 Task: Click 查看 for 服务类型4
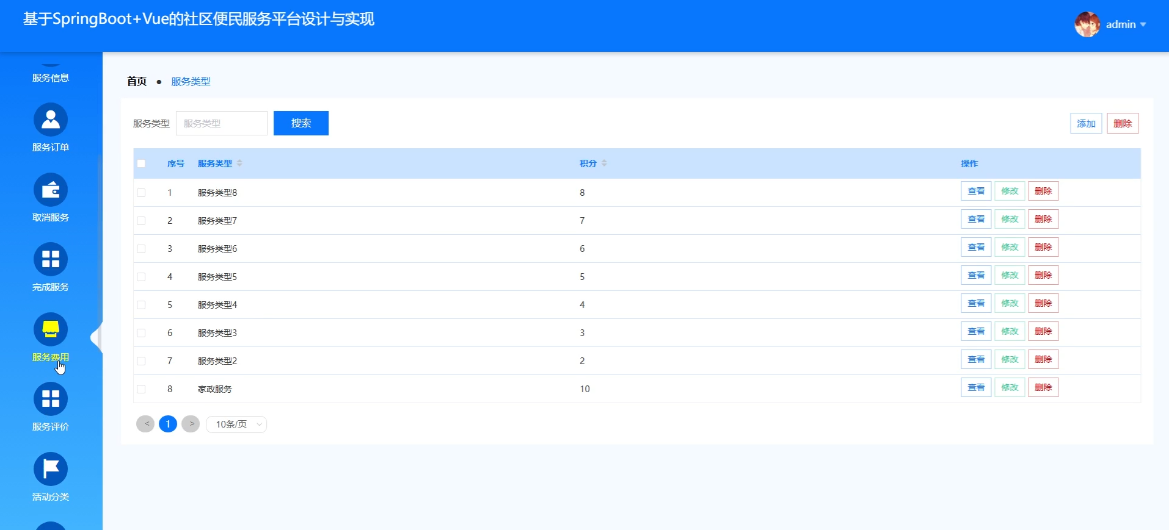976,303
